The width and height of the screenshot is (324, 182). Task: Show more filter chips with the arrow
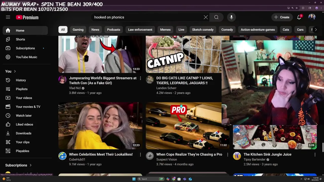(316, 30)
